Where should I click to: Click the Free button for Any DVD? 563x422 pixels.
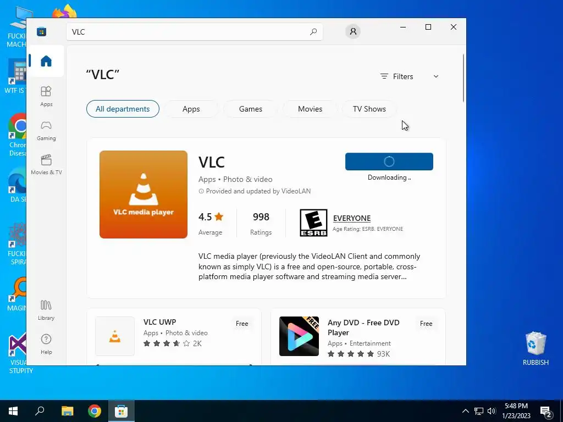point(426,323)
